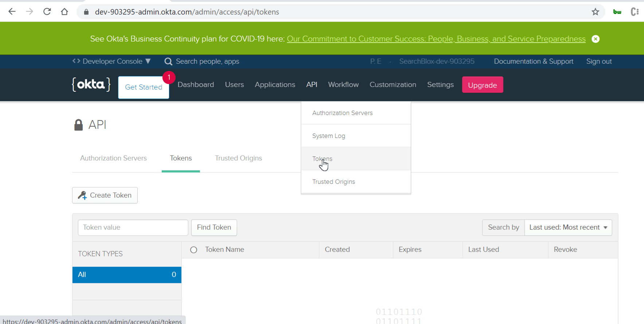
Task: Open the COVID-19 Commitment to Customer Success link
Action: click(436, 39)
